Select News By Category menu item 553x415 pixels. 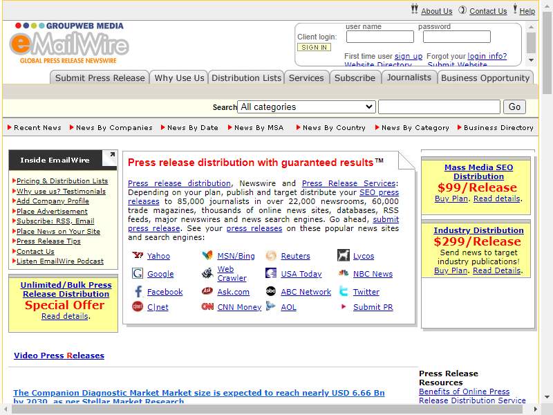415,128
